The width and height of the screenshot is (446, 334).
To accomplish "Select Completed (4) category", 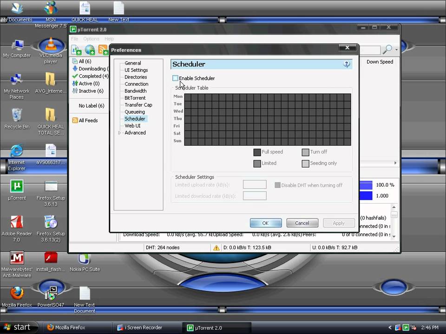I will coord(90,76).
